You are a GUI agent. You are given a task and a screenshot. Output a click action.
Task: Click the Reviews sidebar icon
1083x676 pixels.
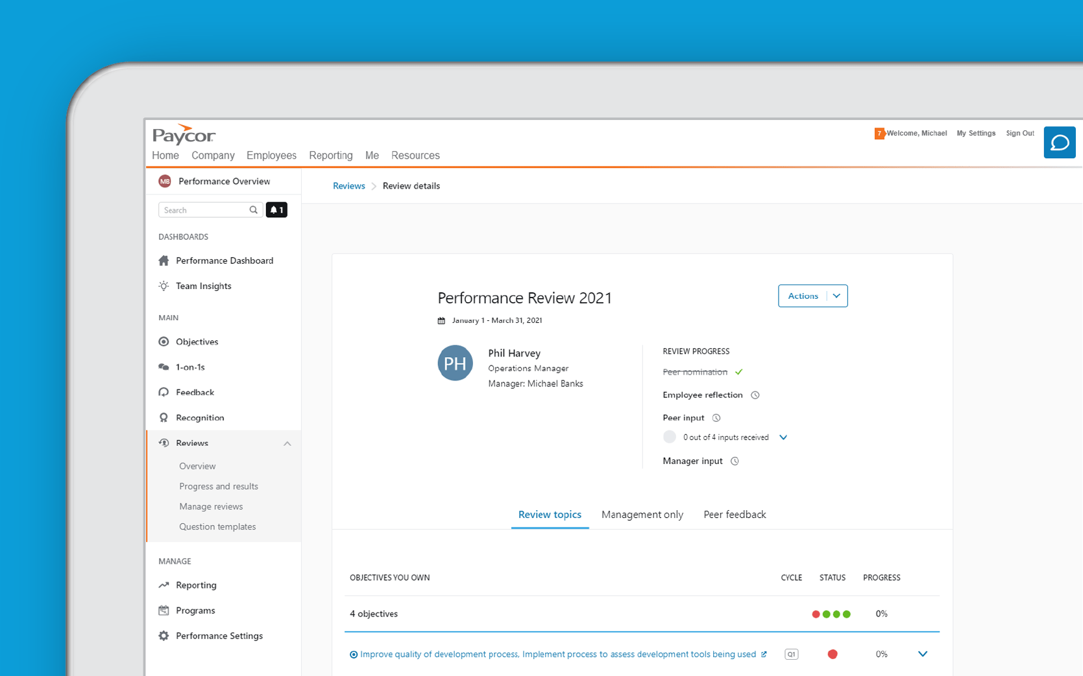coord(164,443)
